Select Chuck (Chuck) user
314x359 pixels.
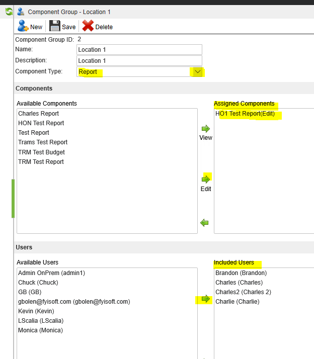coord(38,283)
